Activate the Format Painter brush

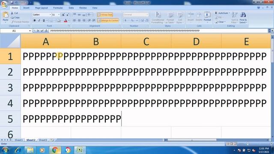click(x=20, y=22)
